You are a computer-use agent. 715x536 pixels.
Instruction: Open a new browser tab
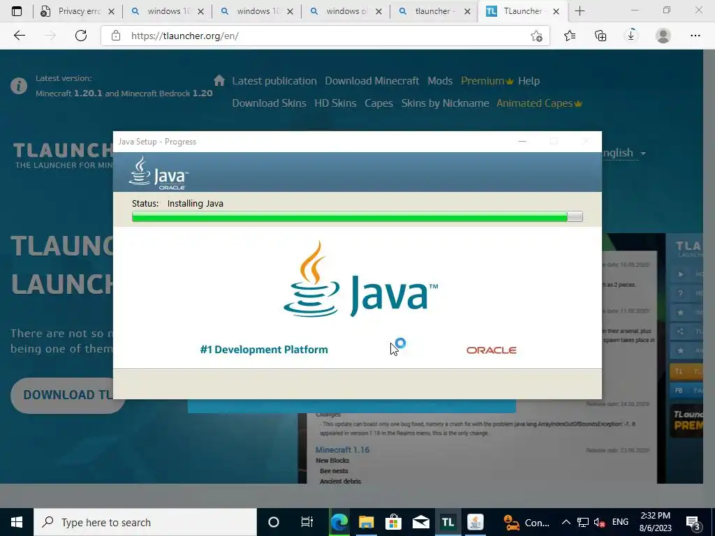coord(580,11)
